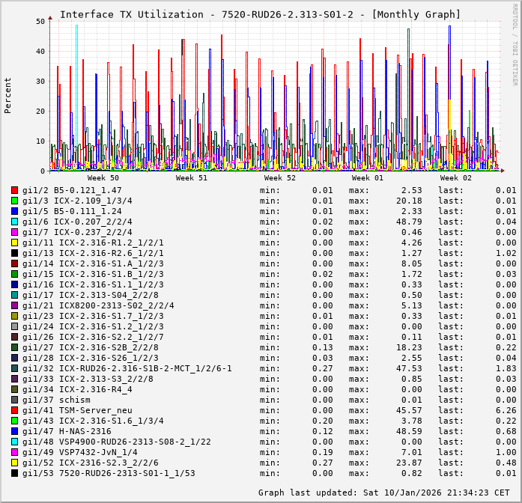
Task: Click the red gi1/2 legend color swatch
Action: coord(14,190)
